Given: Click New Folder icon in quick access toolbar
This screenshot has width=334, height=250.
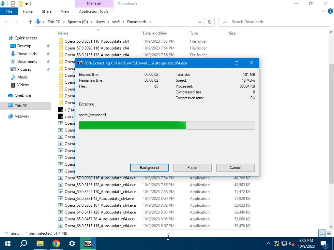Looking at the screenshot, I should coord(21,4).
